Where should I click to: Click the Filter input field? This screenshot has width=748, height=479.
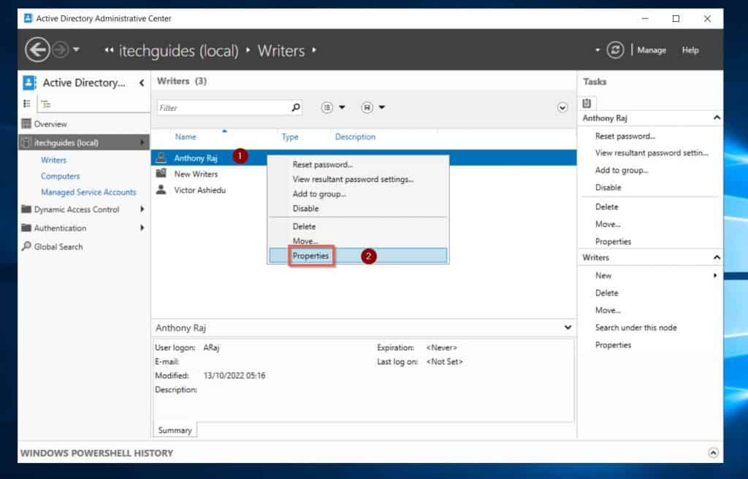click(x=224, y=108)
